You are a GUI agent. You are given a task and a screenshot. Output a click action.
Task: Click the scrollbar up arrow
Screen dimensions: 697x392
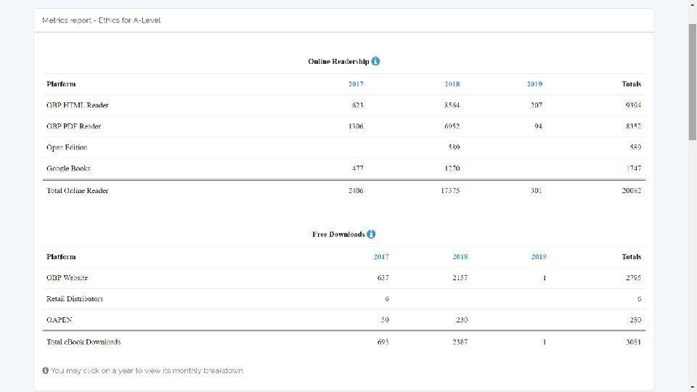(x=692, y=4)
